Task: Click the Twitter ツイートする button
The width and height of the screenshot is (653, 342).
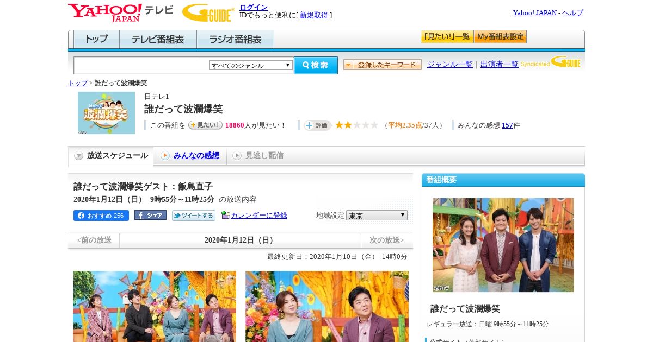Action: [x=194, y=216]
